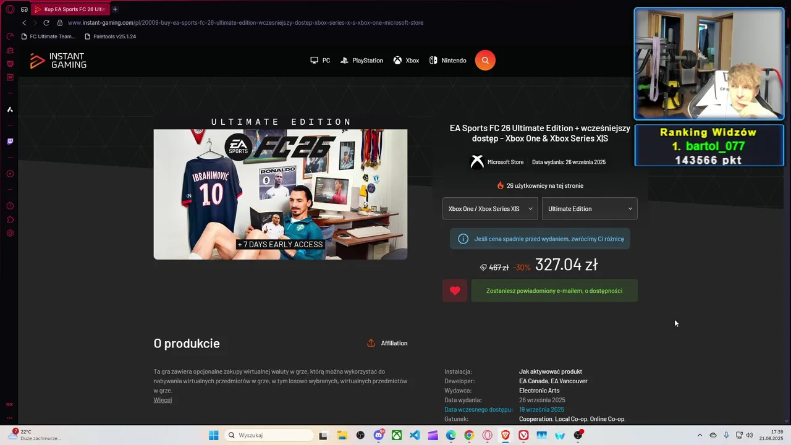The height and width of the screenshot is (445, 791).
Task: Click the red heart wishlist button
Action: [455, 290]
